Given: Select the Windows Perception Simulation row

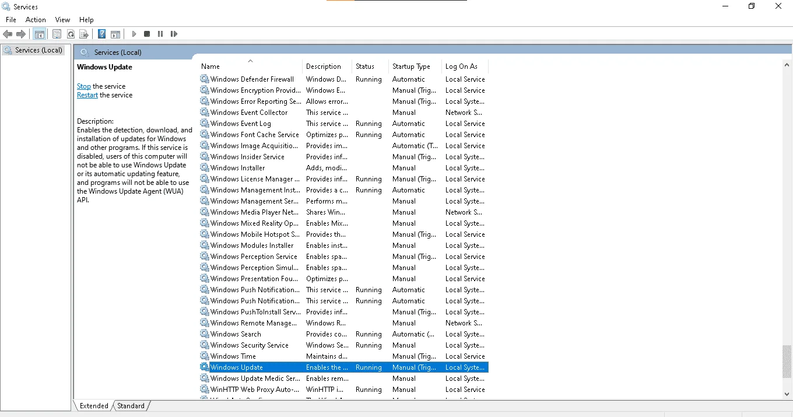Looking at the screenshot, I should coord(344,268).
